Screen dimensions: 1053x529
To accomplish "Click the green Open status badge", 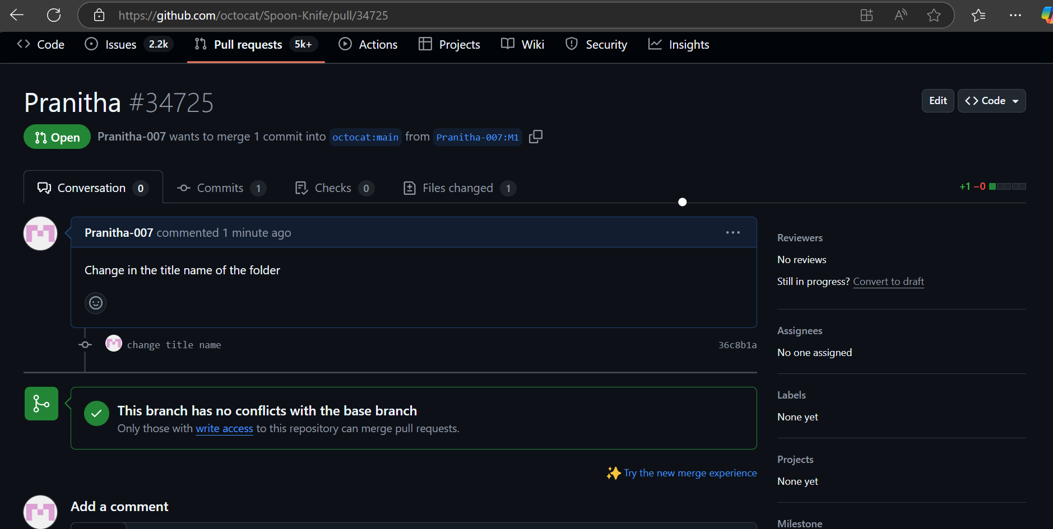I will click(x=57, y=137).
